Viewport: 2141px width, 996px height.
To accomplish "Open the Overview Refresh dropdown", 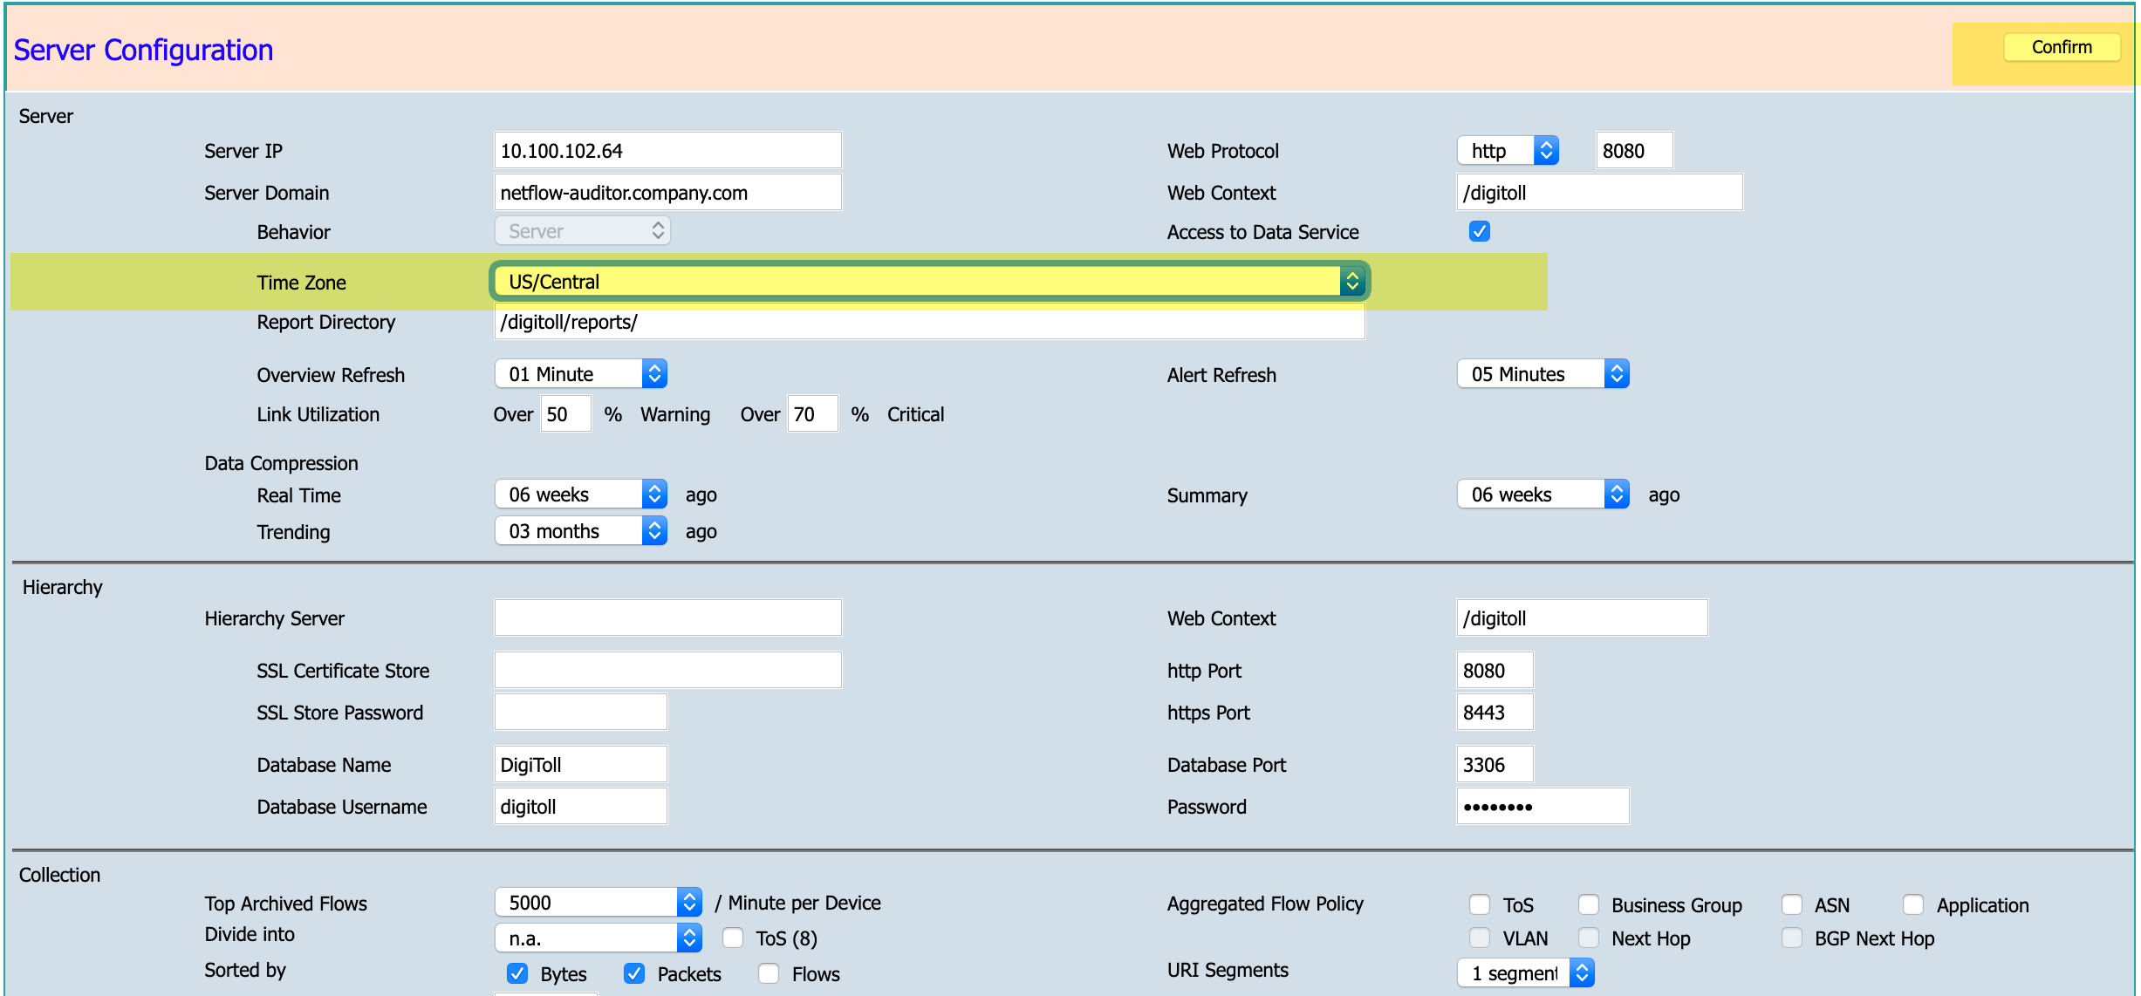I will click(581, 374).
